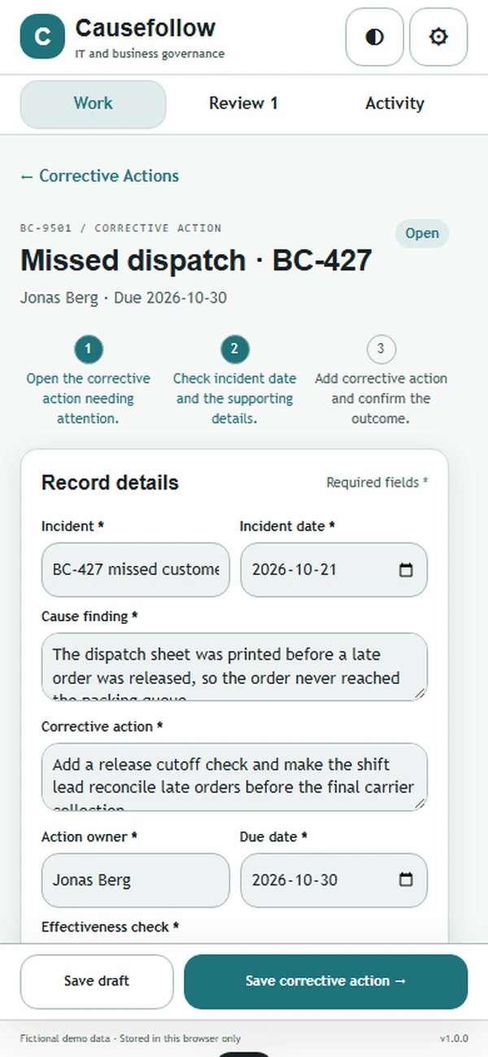This screenshot has height=1057, width=488.
Task: Click 'Check incident date and the supporting details.' text
Action: 234,399
